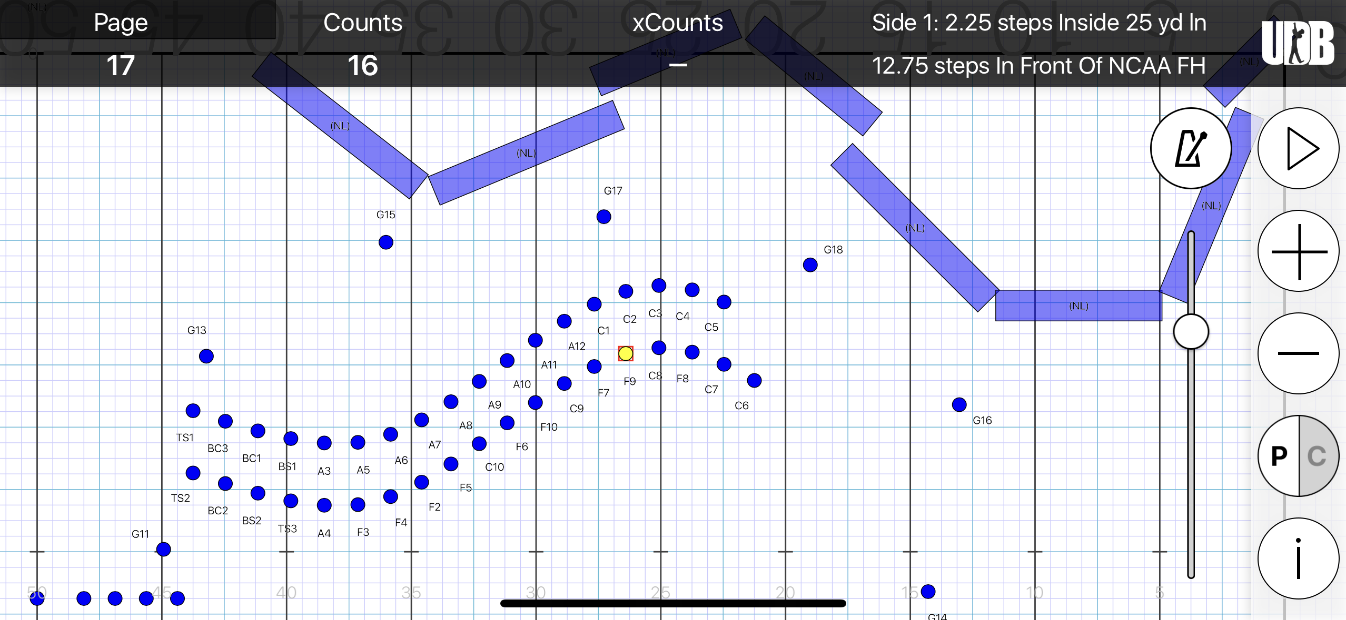
Task: Tap the UDB logo
Action: pos(1297,43)
